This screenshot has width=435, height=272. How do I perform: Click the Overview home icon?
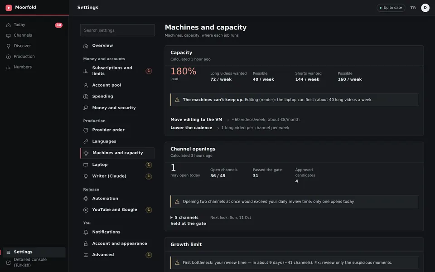[86, 46]
